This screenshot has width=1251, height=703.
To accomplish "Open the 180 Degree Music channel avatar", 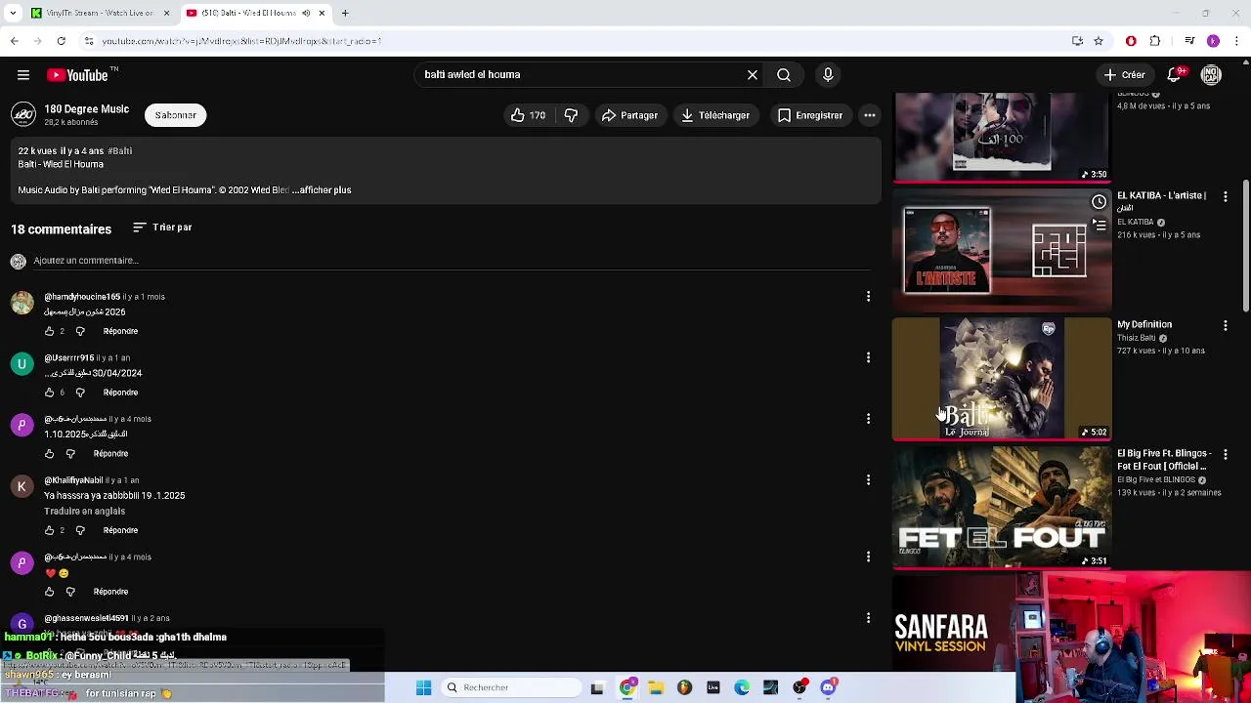I will click(x=23, y=115).
